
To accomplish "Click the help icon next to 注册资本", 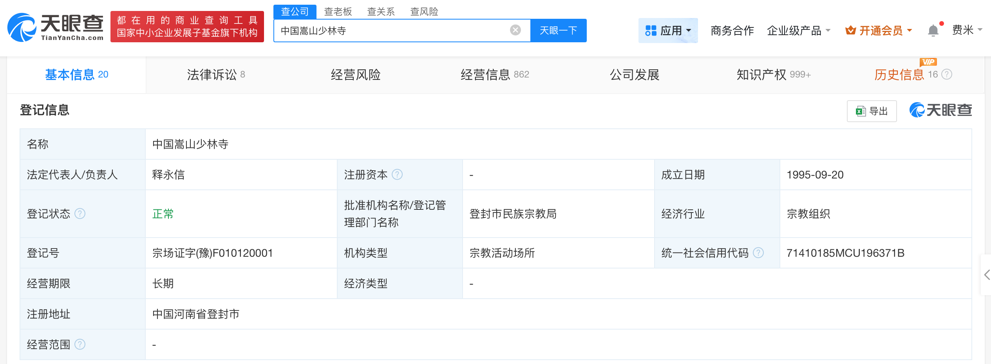I will (x=397, y=175).
